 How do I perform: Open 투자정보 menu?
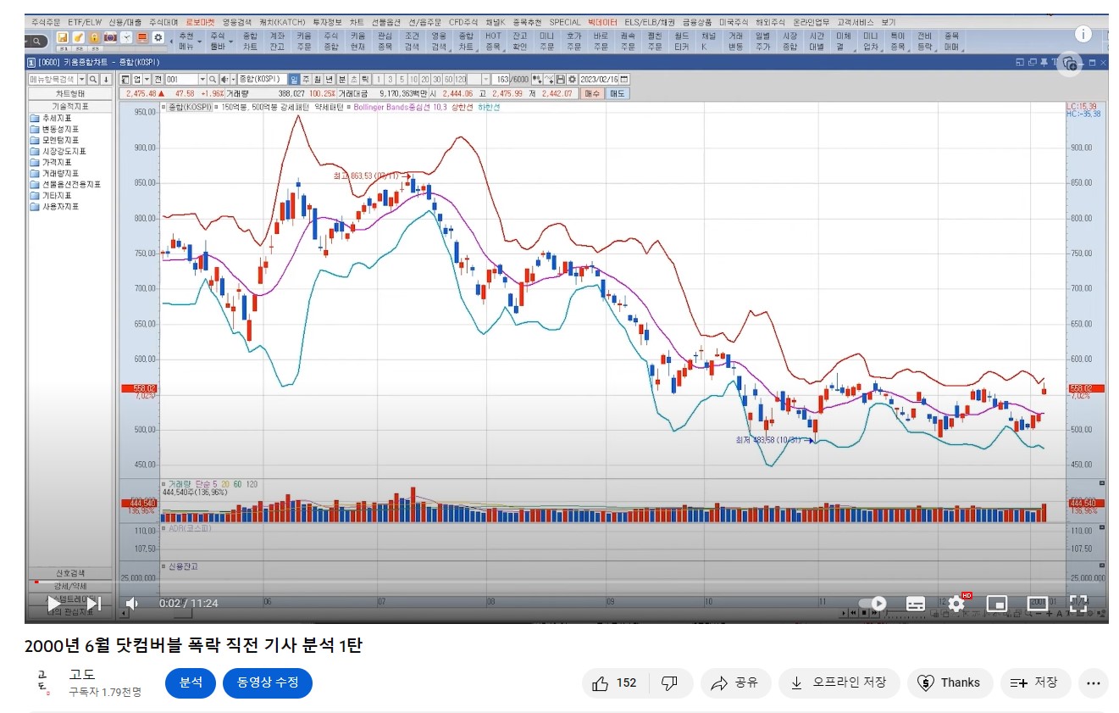[x=327, y=22]
